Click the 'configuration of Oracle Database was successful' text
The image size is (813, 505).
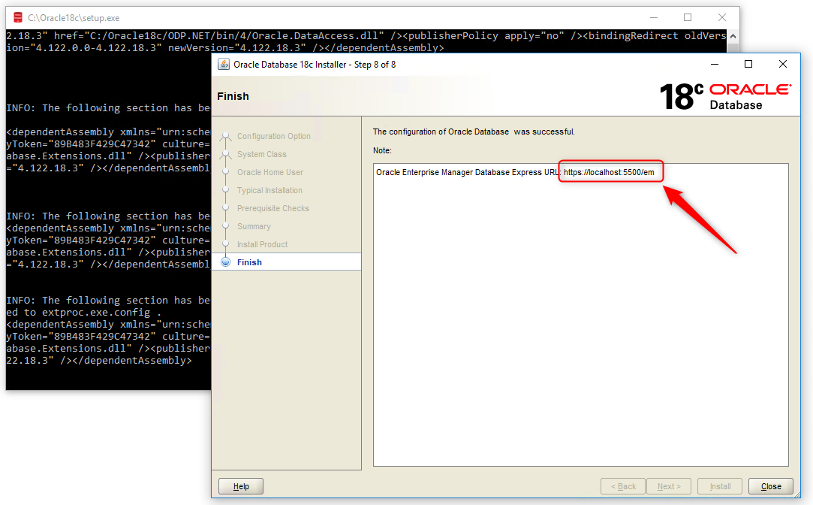coord(474,132)
